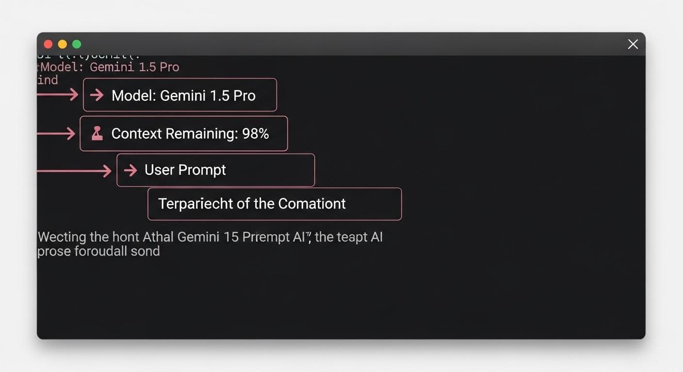Screen dimensions: 683x372
Task: Toggle the Model: Gemini 1.5 Pro indicator
Action: (x=179, y=95)
